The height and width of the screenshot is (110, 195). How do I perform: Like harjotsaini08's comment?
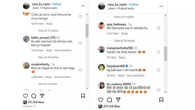coord(158,70)
